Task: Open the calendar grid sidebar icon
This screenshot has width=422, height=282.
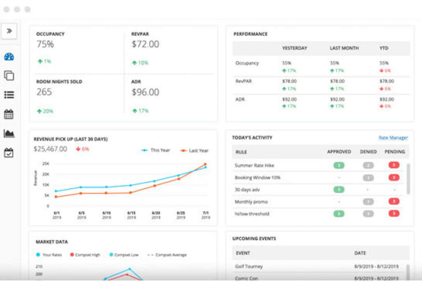Action: pos(9,114)
